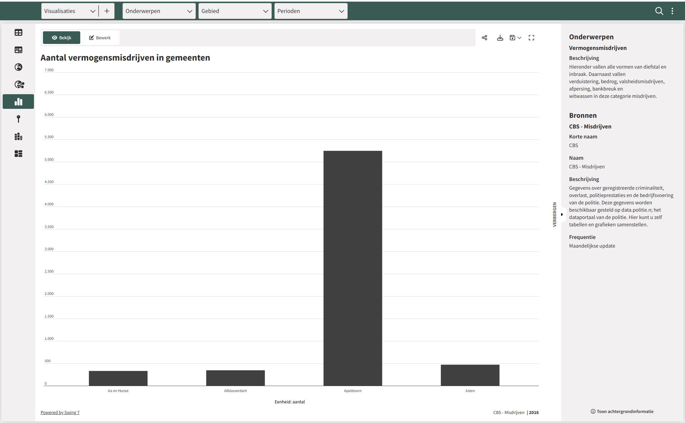Viewport: 685px width, 423px height.
Task: Select the stacked bar chart icon
Action: (18, 136)
